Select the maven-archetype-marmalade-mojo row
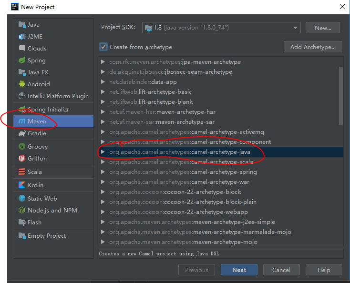The height and width of the screenshot is (283, 350). point(221,232)
